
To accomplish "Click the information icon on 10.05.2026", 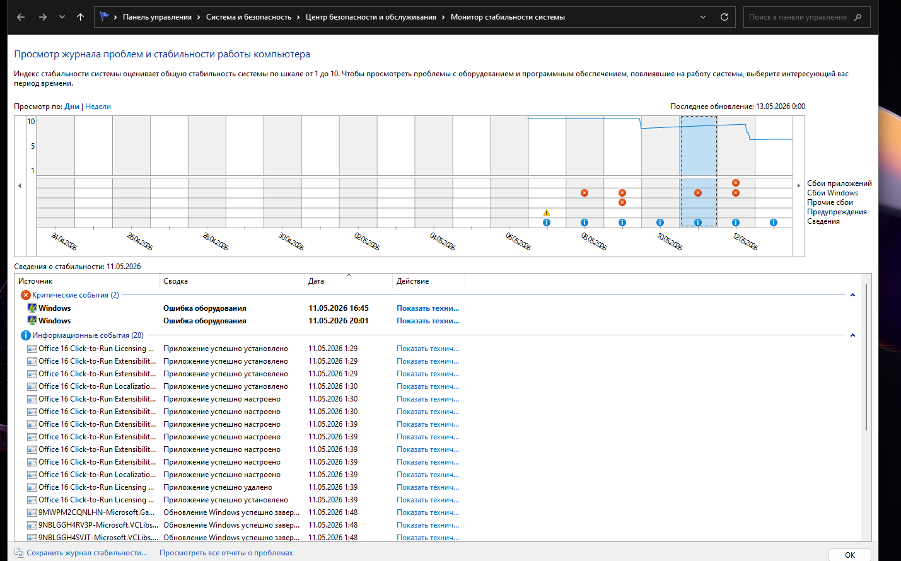I will 660,223.
